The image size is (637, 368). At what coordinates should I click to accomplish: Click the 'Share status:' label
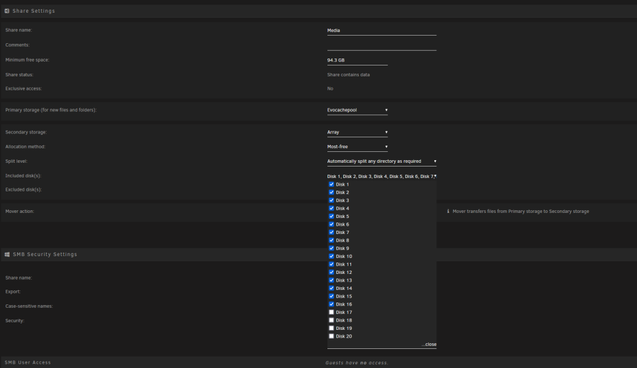coord(19,74)
